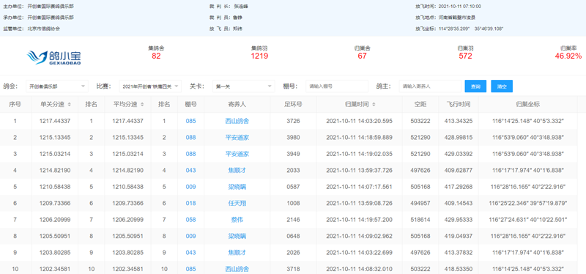Select 焦顺才 link in row 4
This screenshot has height=274, width=586.
(237, 171)
